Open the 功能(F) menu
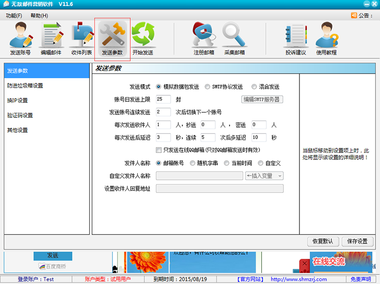Viewport: 380px width, 284px height. pos(14,16)
